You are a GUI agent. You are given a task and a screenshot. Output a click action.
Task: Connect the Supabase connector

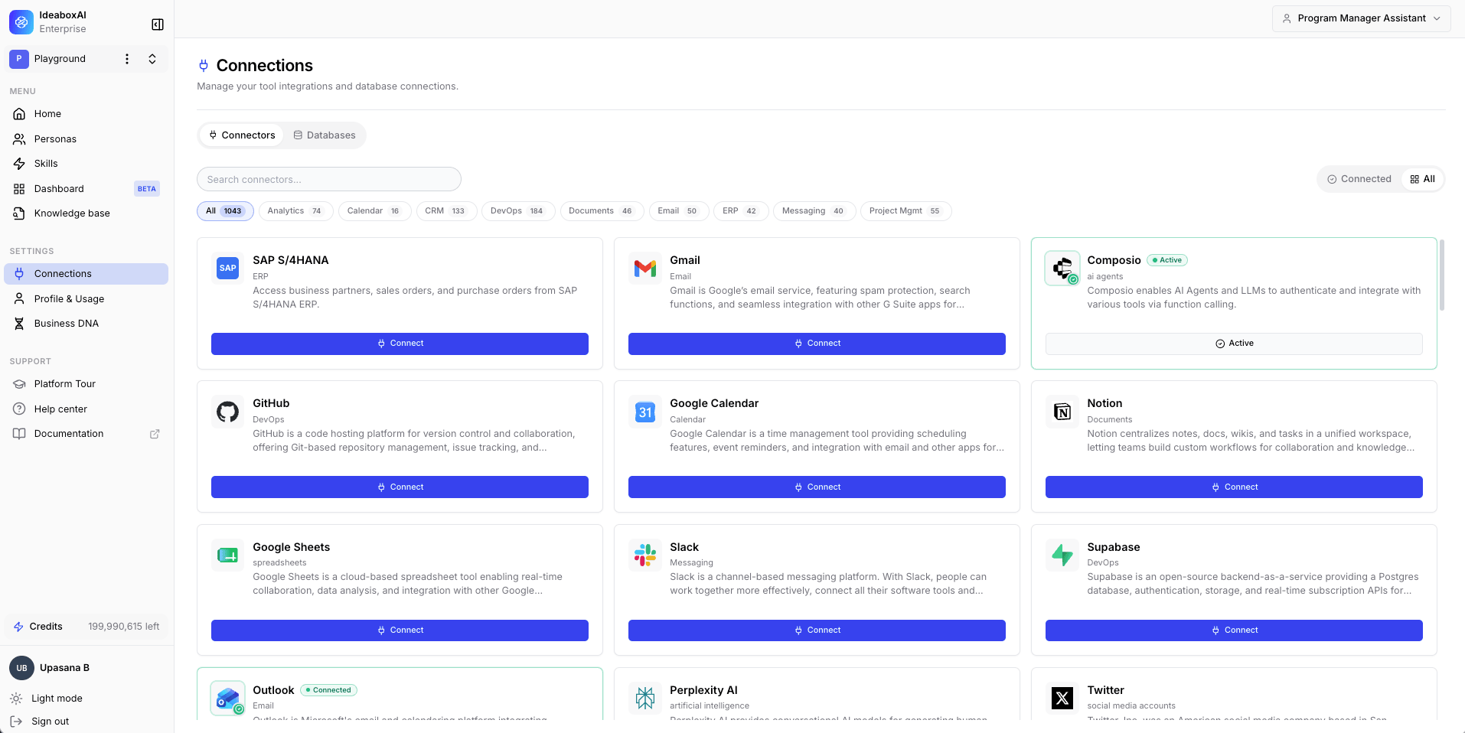click(x=1234, y=630)
